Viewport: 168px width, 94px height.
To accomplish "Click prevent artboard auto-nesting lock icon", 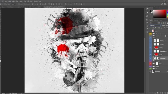I will (x=159, y=28).
